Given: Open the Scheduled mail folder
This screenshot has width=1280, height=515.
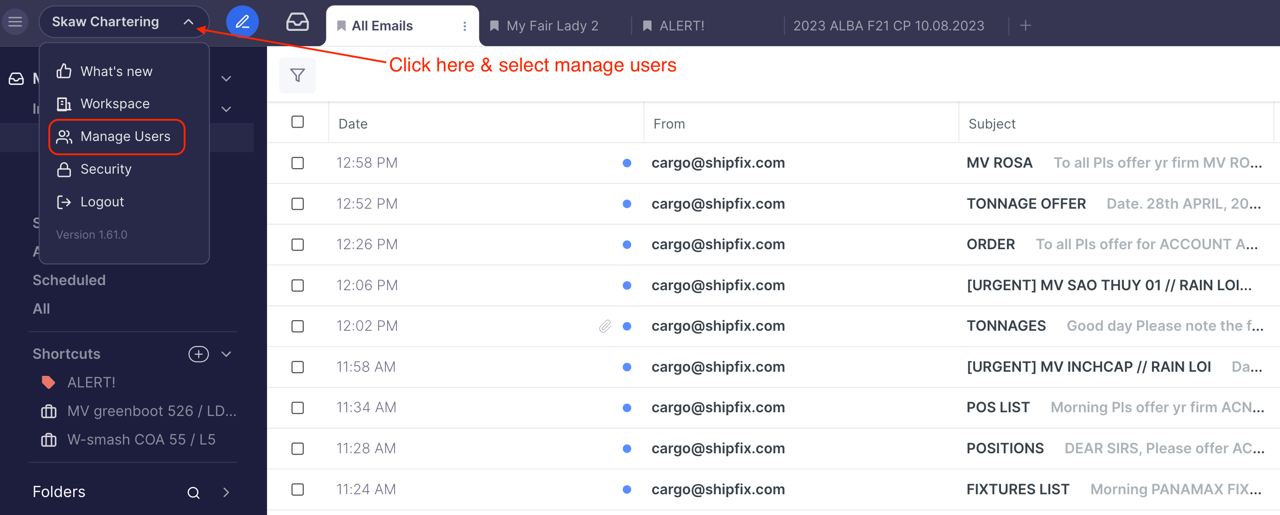Looking at the screenshot, I should pyautogui.click(x=69, y=280).
